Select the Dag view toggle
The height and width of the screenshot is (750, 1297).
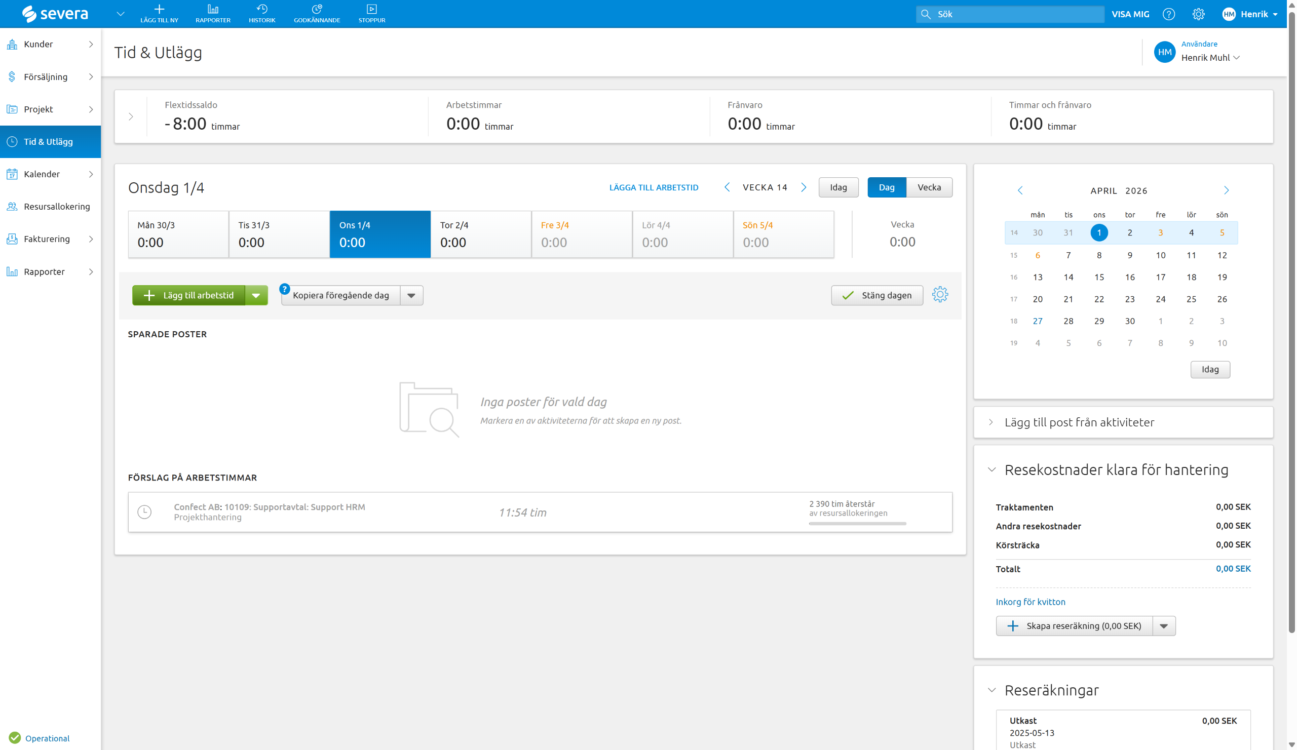[x=886, y=187]
